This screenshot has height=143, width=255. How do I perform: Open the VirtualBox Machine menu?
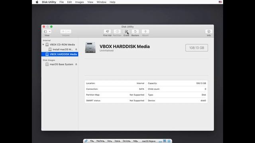coord(100,141)
